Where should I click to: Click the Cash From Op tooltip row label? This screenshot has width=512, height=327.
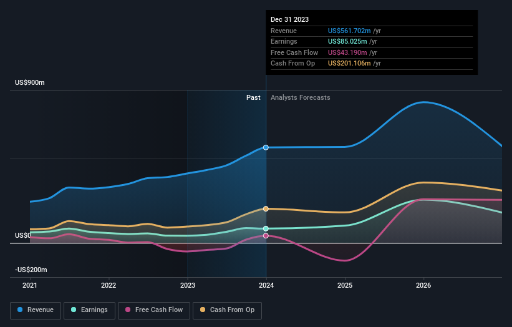pyautogui.click(x=292, y=64)
